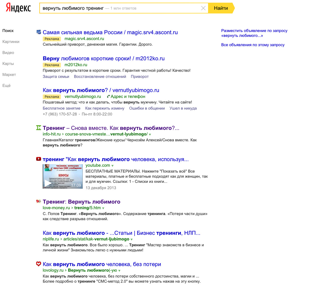This screenshot has height=288, width=333.
Task: Open Самая сильная ведьма России ad
Action: tap(110, 32)
